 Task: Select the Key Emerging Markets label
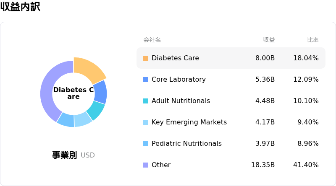click(x=189, y=122)
